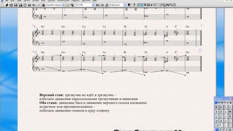Select the eighth note on Keypad
Viewport: 233px width, 131px height.
pyautogui.click(x=226, y=121)
